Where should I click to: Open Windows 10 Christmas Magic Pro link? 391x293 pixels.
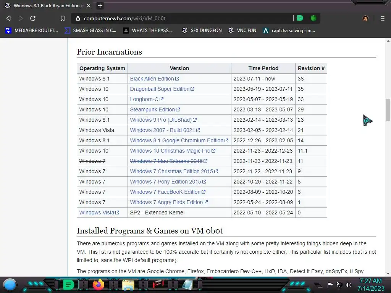[x=173, y=151]
